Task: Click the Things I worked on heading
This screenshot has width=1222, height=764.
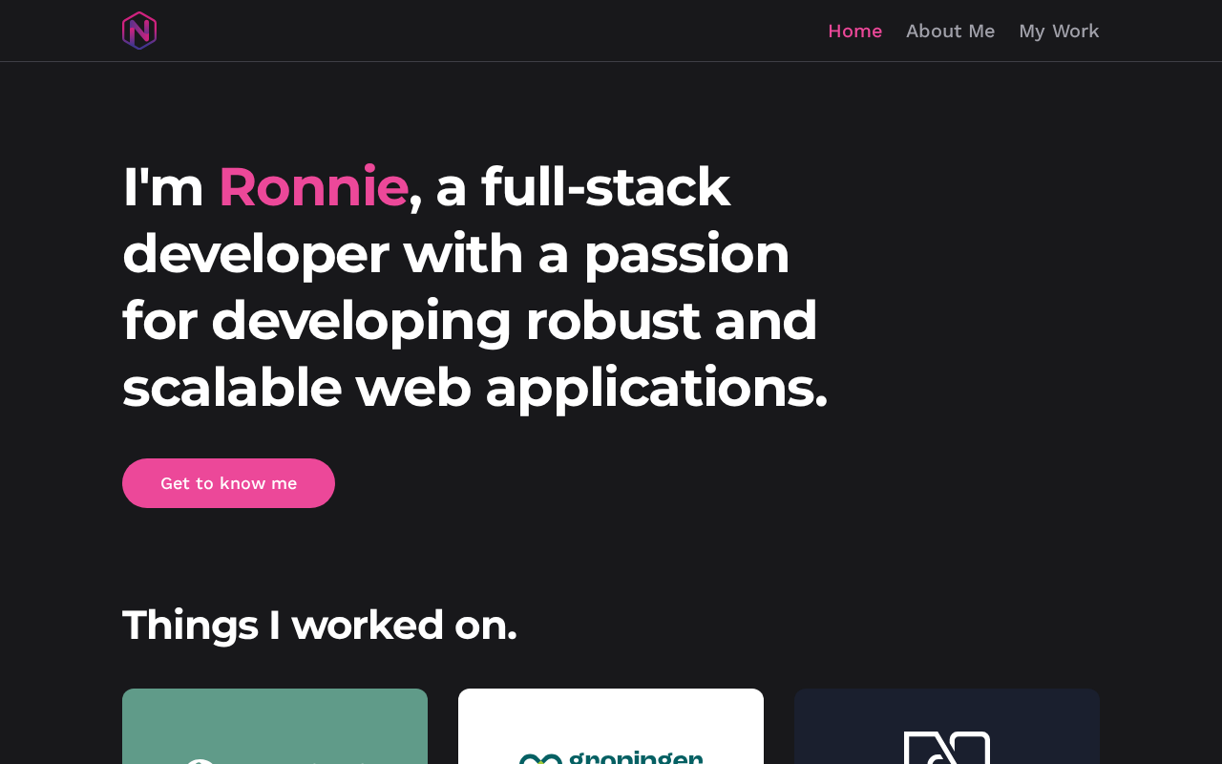Action: coord(320,625)
